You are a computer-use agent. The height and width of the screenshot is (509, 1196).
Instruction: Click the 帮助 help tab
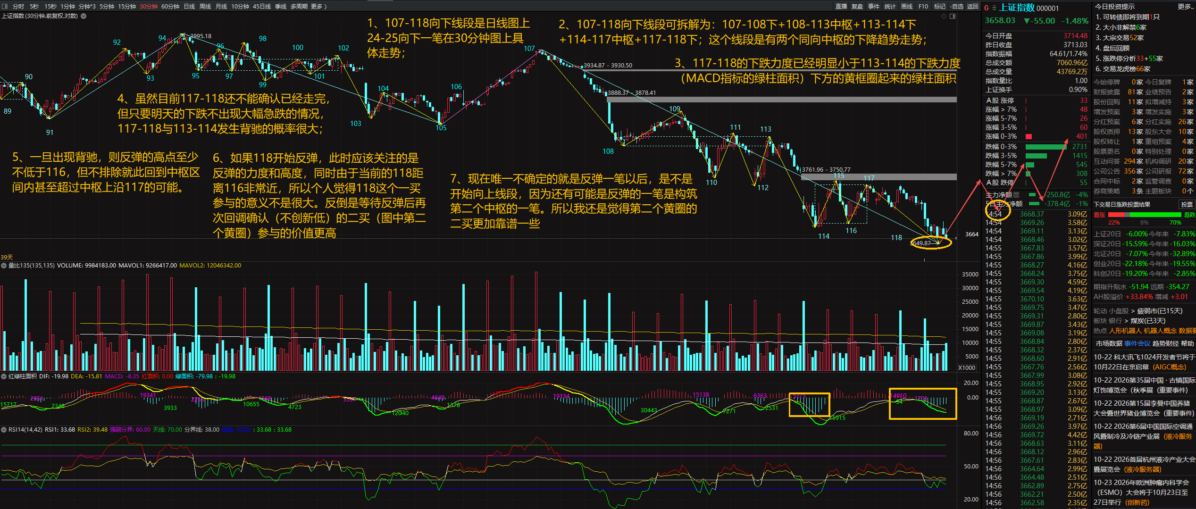point(1188,343)
